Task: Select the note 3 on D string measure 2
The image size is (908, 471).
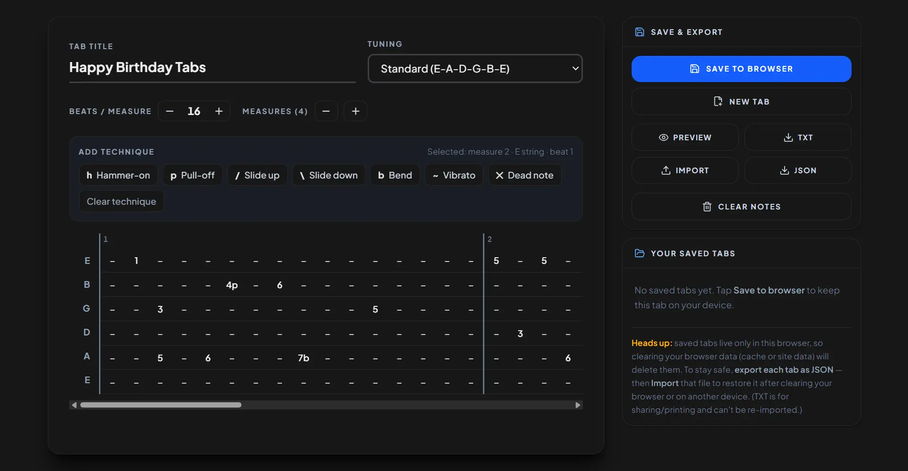Action: click(x=520, y=334)
